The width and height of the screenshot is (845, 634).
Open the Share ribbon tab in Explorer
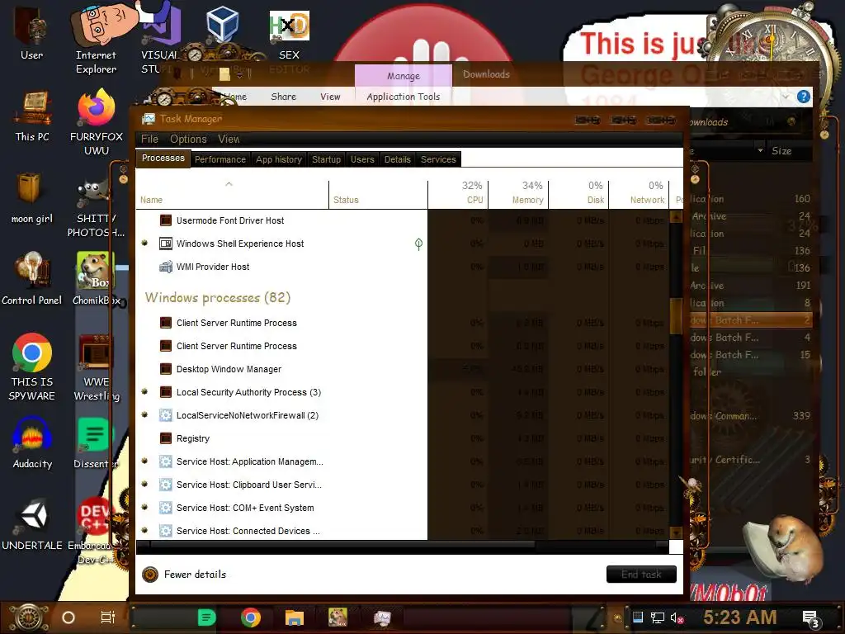coord(284,97)
